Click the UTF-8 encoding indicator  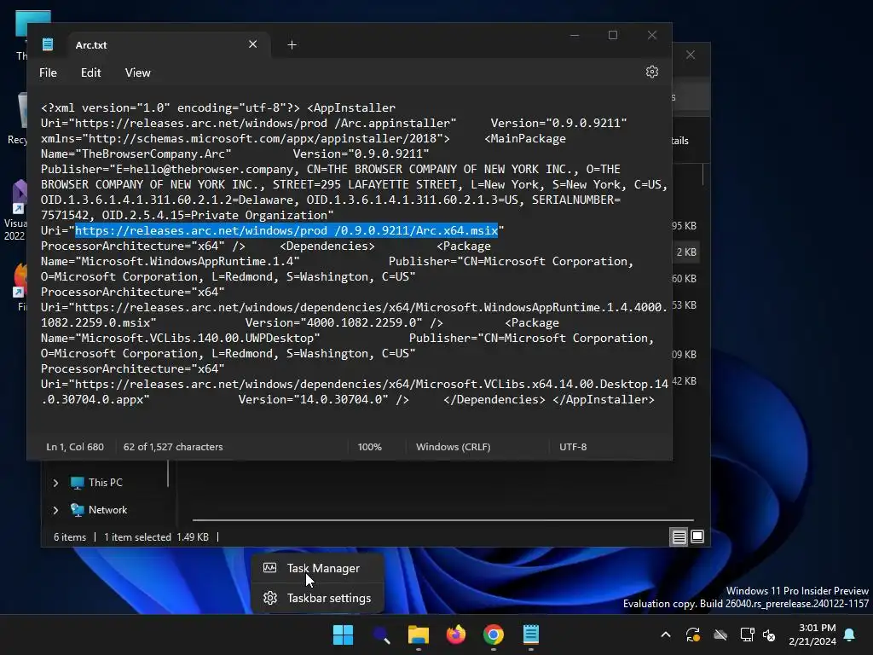tap(573, 447)
